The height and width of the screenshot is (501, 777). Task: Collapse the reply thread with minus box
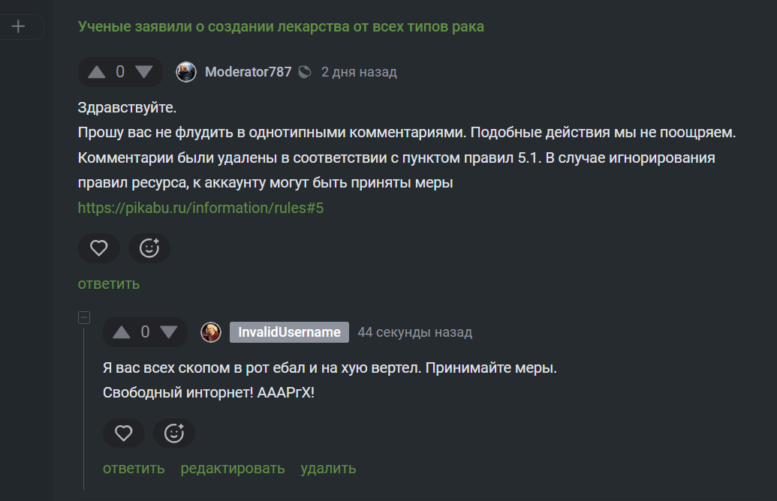[x=84, y=317]
